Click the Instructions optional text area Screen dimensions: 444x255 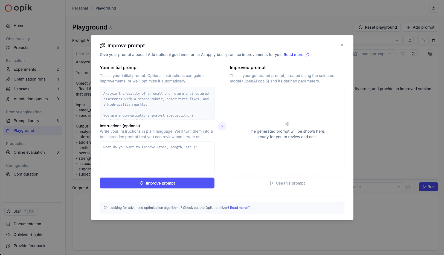coord(157,158)
